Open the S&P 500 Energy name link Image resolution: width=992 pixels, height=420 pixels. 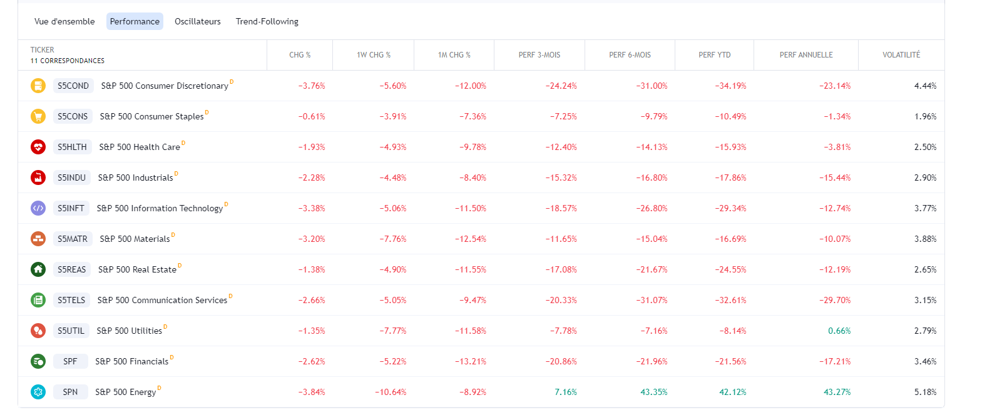point(125,392)
